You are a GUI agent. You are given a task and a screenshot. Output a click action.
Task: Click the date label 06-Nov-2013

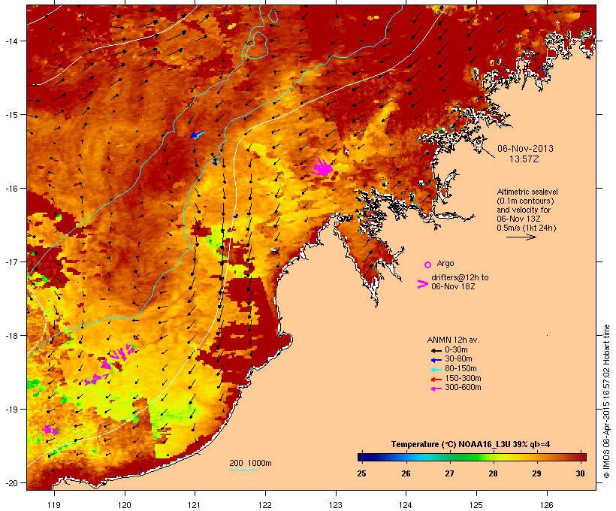click(x=525, y=149)
